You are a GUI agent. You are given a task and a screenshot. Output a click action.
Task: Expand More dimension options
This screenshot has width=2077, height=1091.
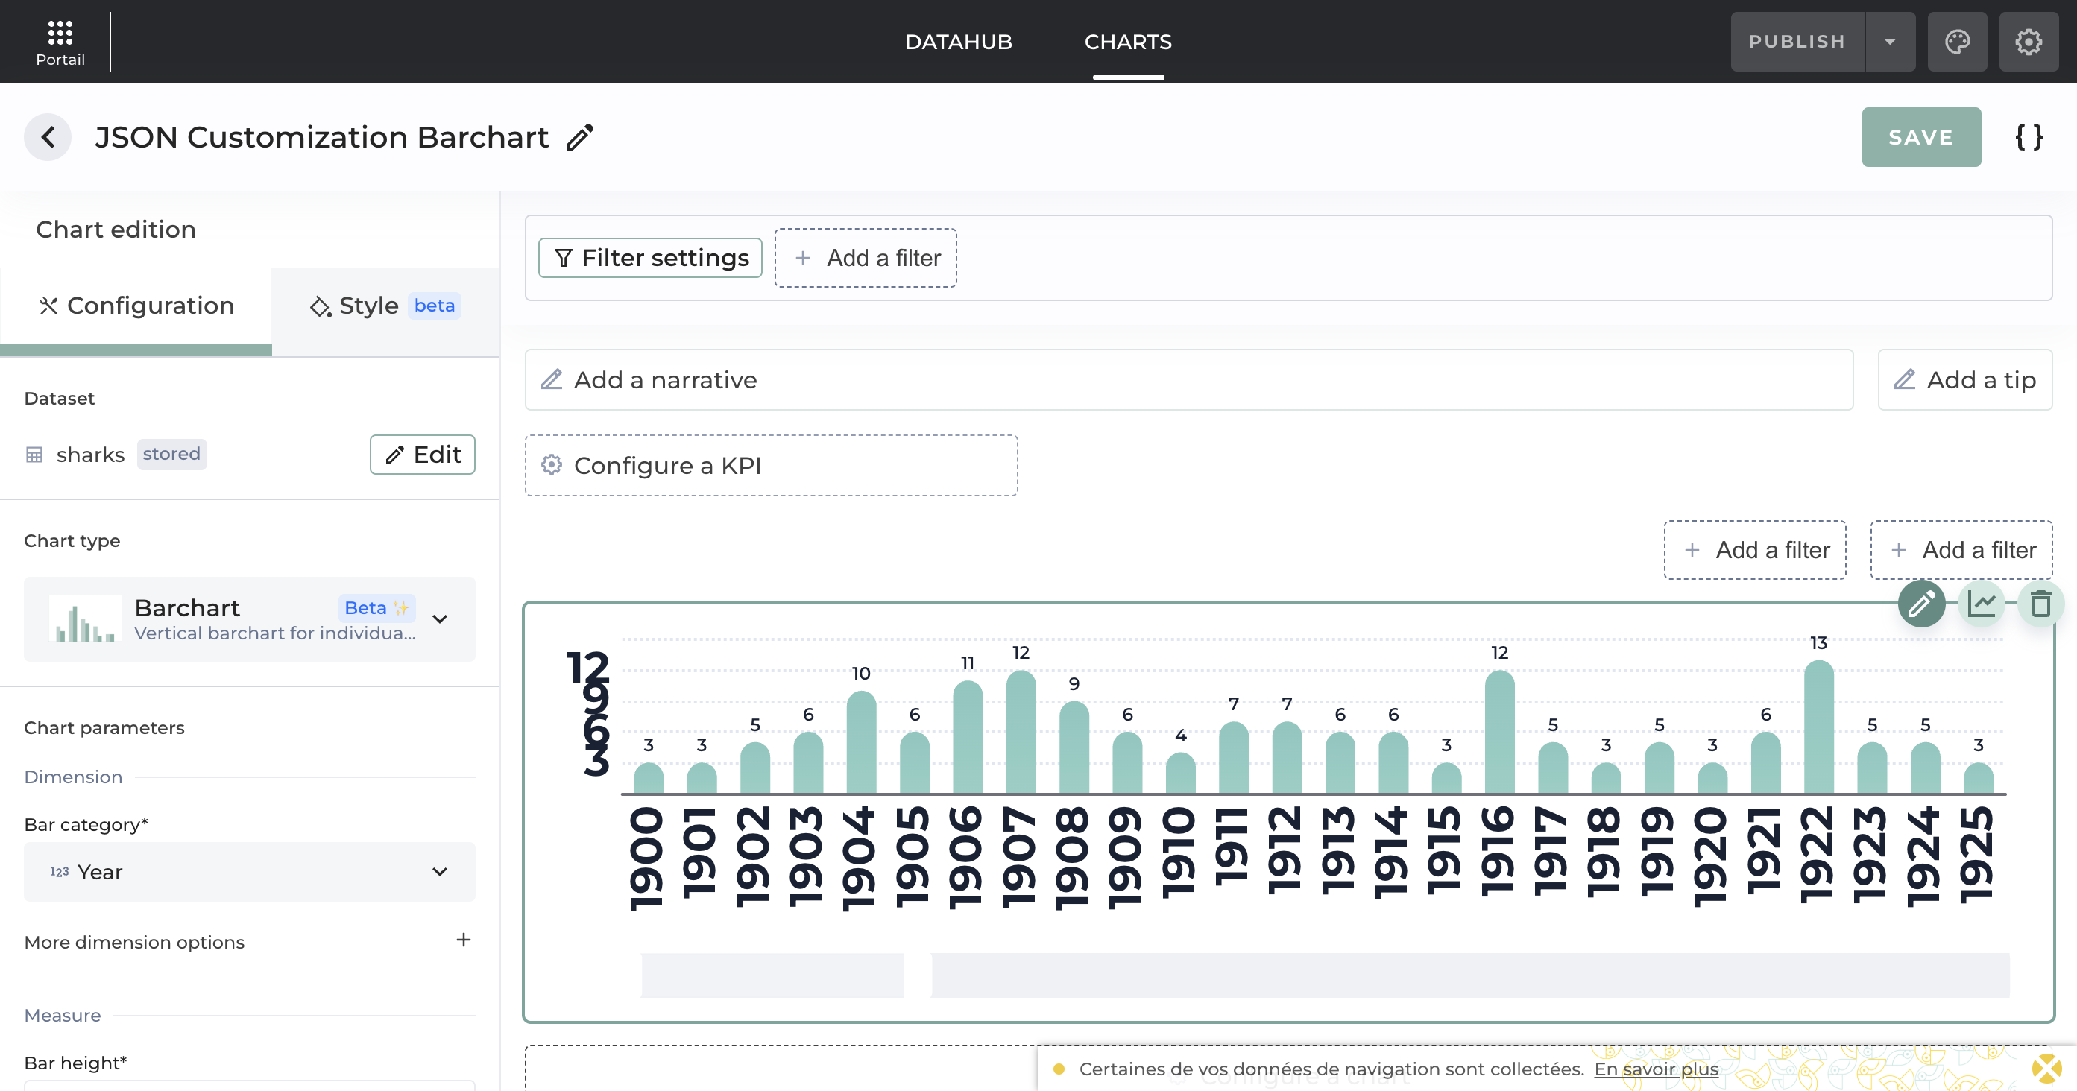pos(463,940)
